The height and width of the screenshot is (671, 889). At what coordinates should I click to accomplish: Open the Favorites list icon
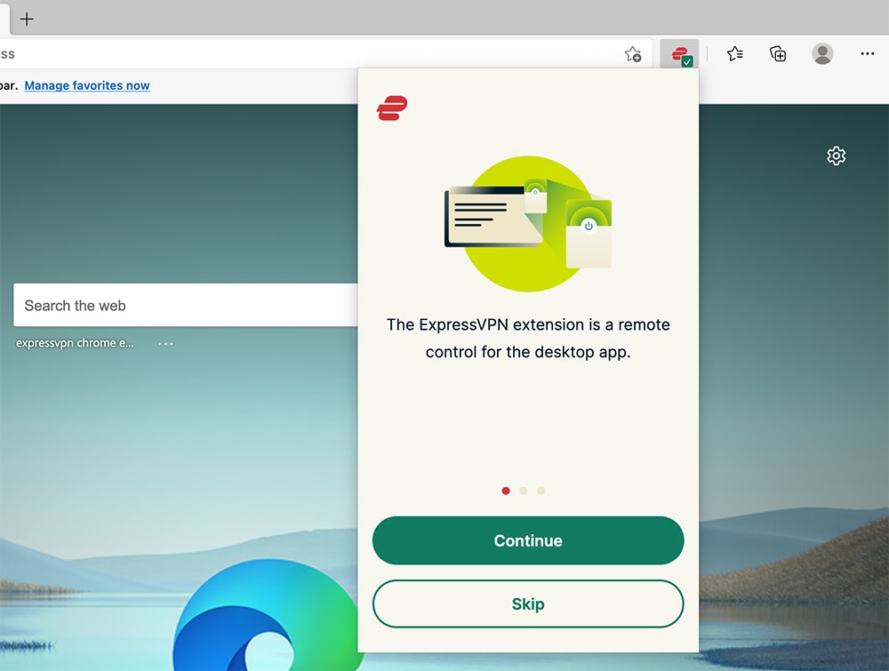734,53
